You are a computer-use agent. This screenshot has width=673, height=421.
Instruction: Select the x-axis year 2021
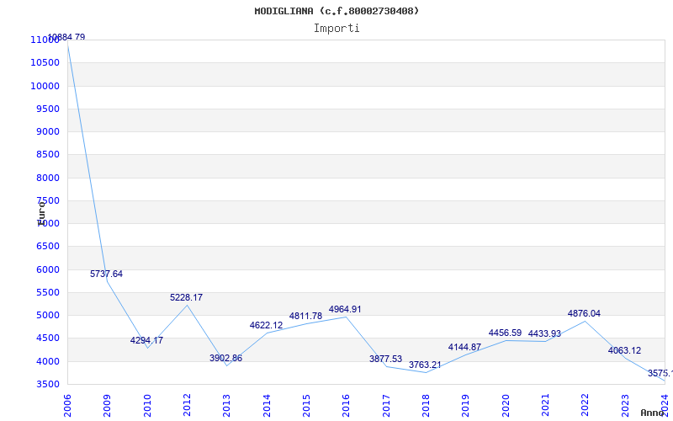tap(545, 406)
